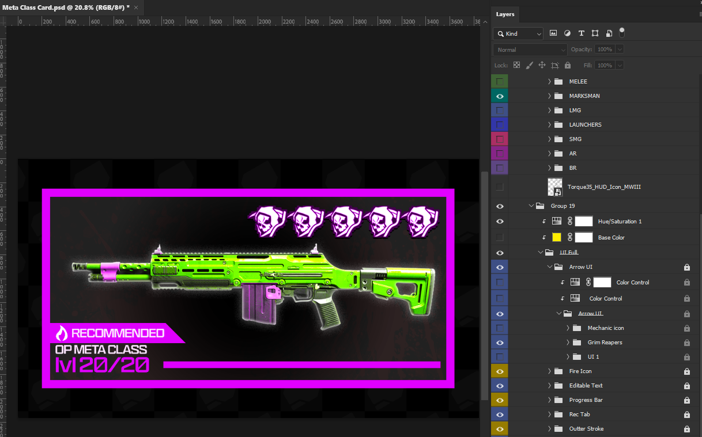Filter layers by pixel layer icon
This screenshot has height=437, width=702.
click(553, 33)
